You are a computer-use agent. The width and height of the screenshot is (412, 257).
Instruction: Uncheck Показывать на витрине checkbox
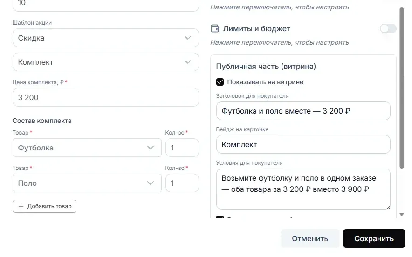[x=220, y=82]
